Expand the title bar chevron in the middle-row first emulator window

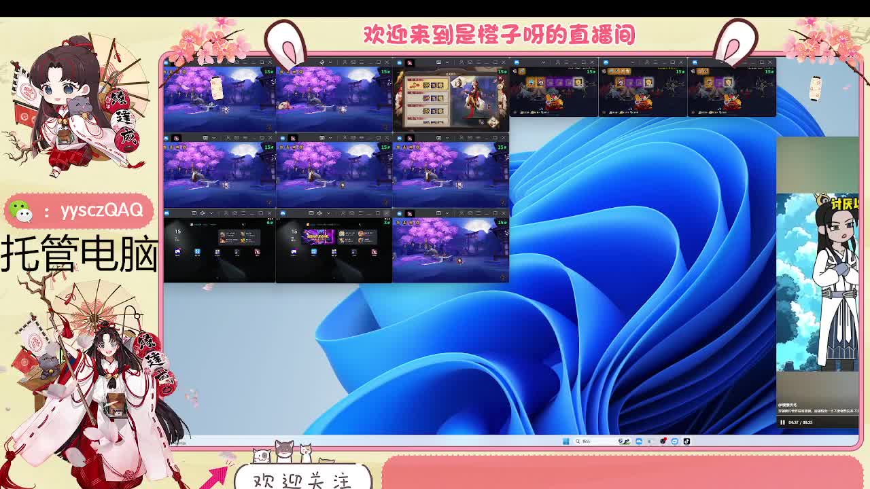point(213,137)
